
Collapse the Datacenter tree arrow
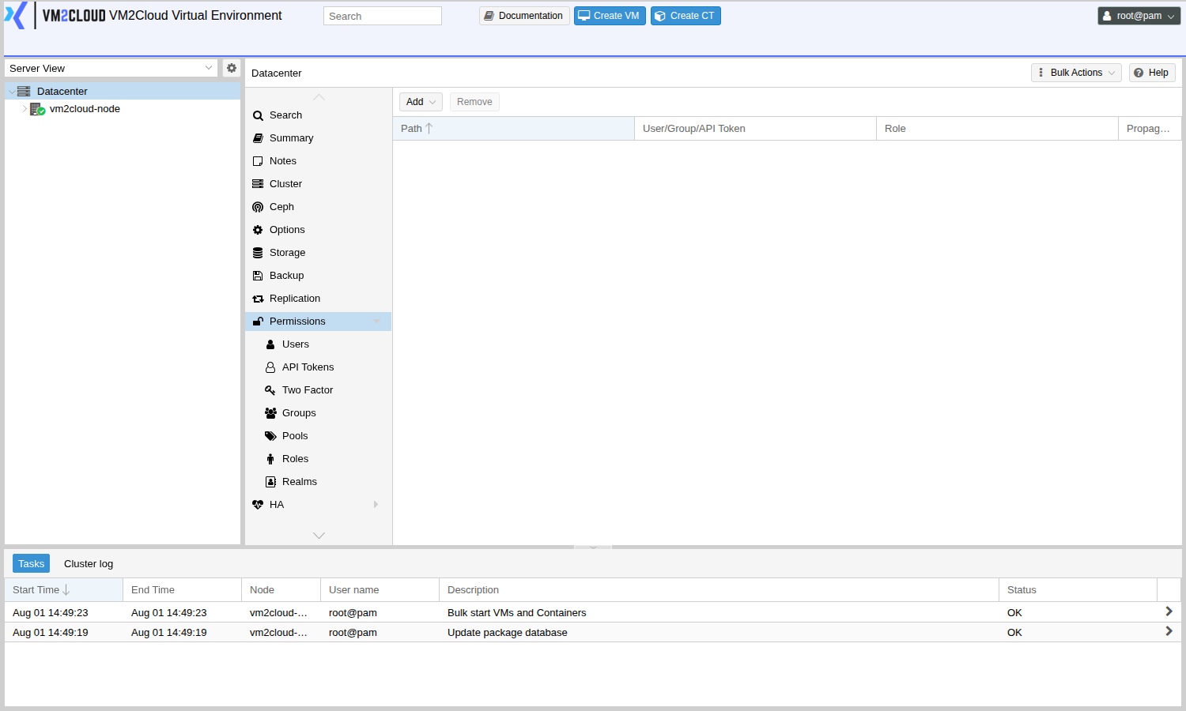tap(11, 92)
